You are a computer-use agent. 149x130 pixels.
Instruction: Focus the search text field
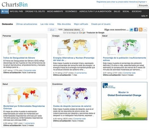(120, 6)
